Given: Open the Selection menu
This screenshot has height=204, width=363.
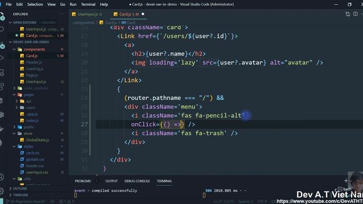Looking at the screenshot, I should click(35, 5).
